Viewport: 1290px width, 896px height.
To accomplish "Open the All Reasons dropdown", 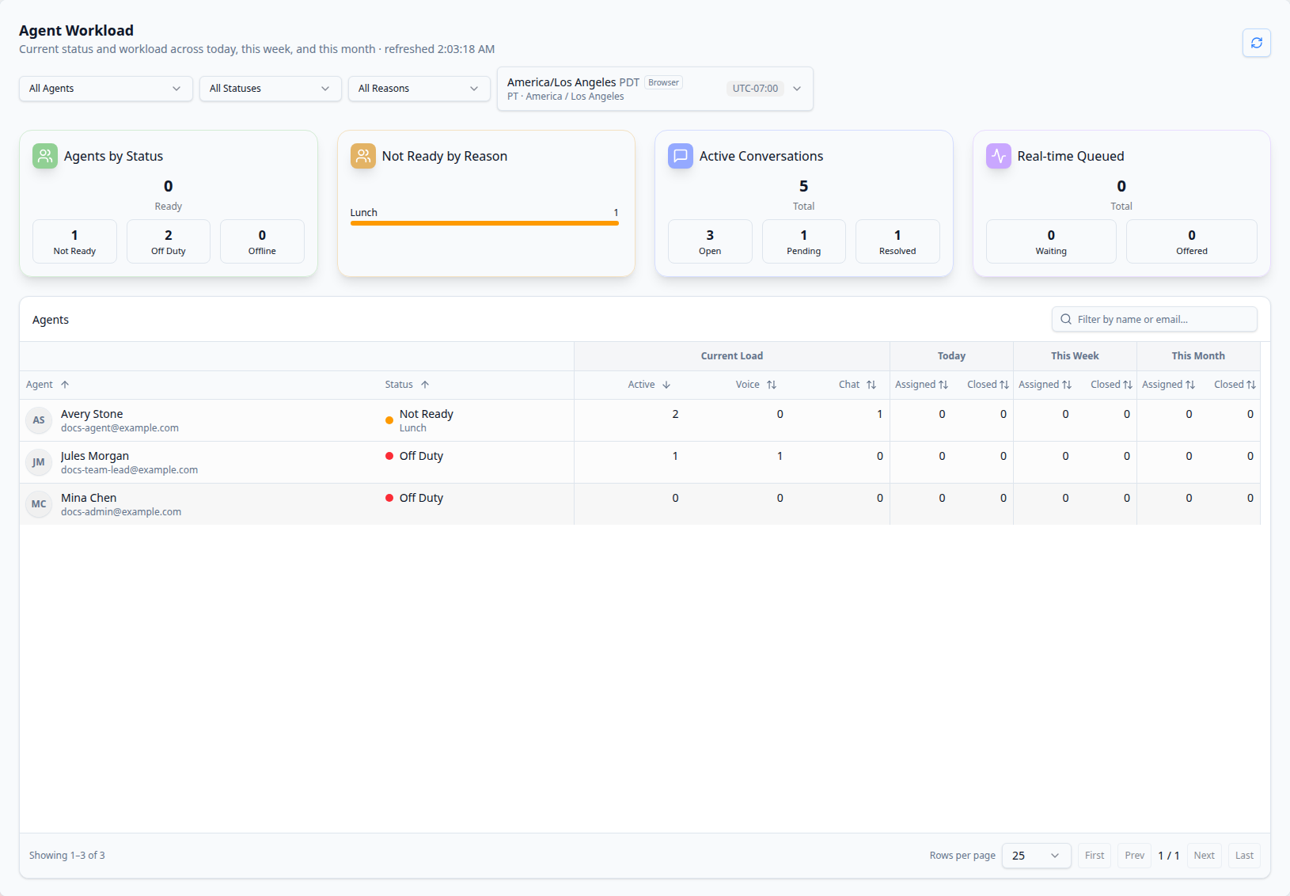I will click(x=419, y=89).
